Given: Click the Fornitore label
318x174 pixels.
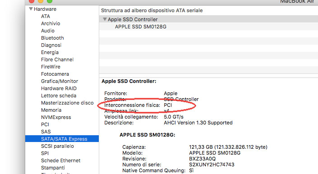Looking at the screenshot, I should (x=115, y=93).
